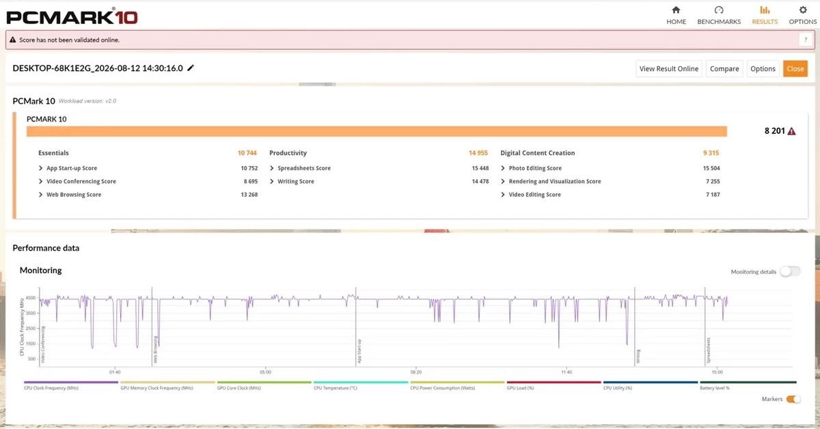Viewport: 820px width, 429px height.
Task: Click the warning triangle beside the 8 201 score
Action: pos(791,131)
